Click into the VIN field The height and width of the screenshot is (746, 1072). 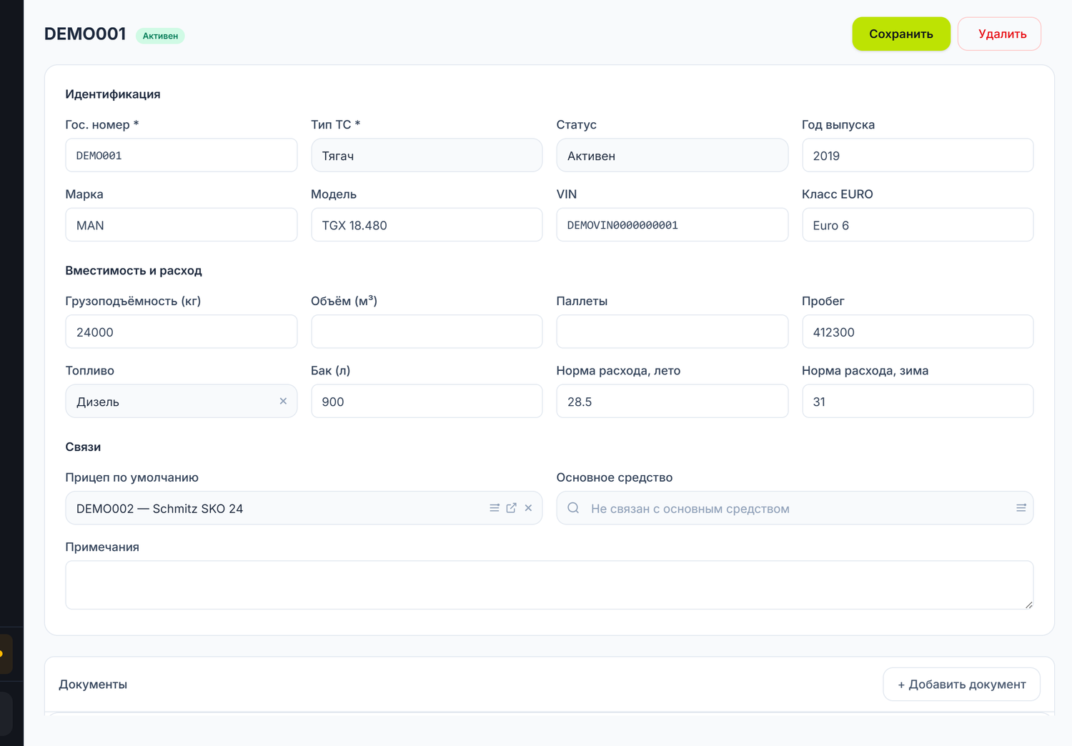tap(672, 225)
